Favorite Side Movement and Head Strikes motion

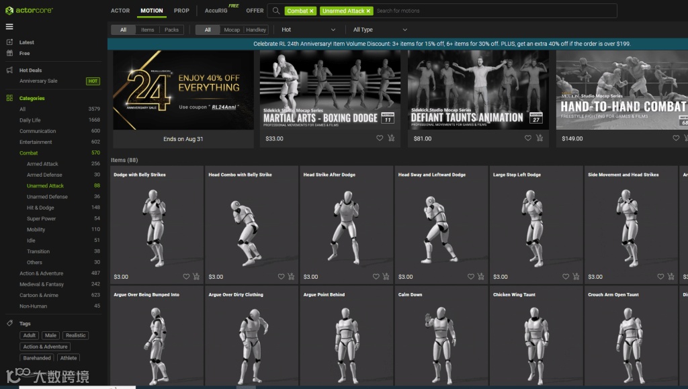click(x=660, y=277)
